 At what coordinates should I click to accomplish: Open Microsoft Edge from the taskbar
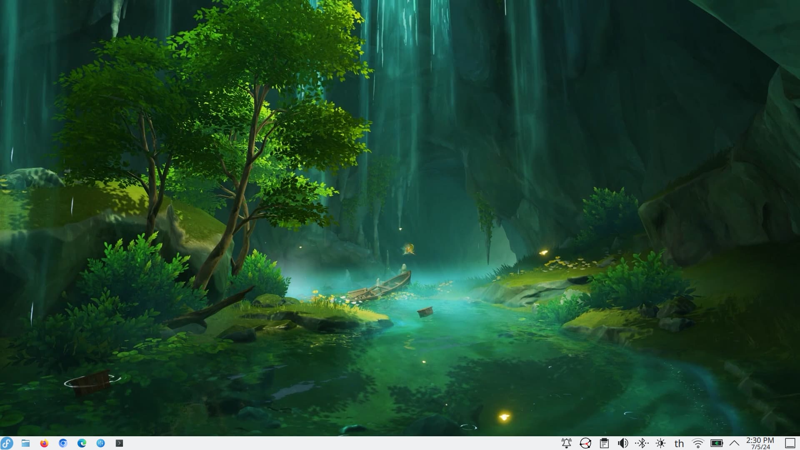(82, 443)
